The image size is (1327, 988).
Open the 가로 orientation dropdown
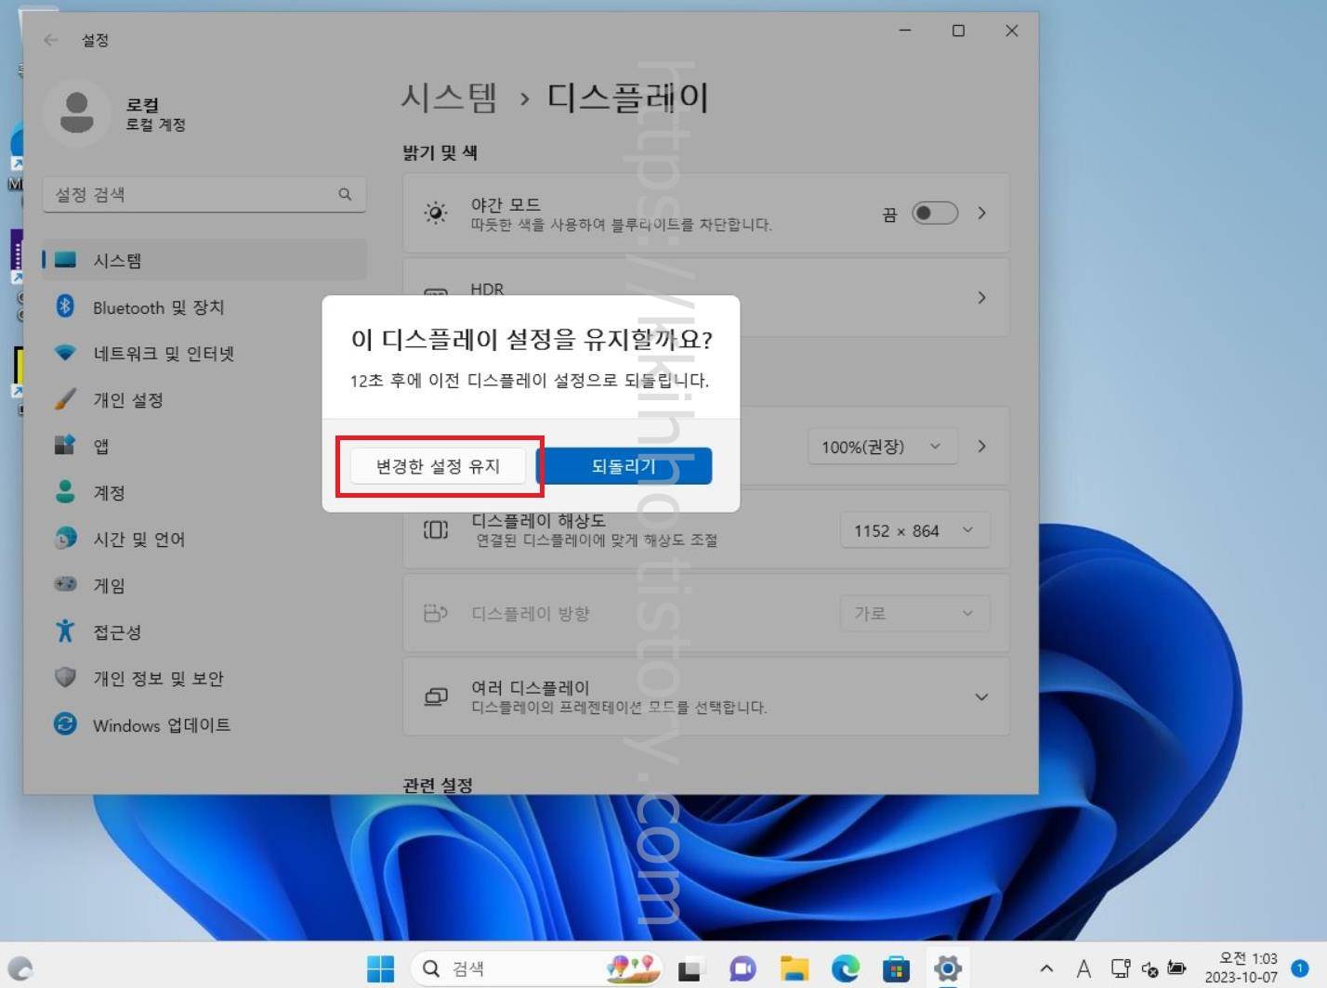[x=914, y=614]
